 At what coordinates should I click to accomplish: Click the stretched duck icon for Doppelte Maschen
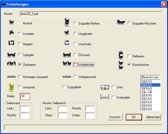click(x=121, y=22)
